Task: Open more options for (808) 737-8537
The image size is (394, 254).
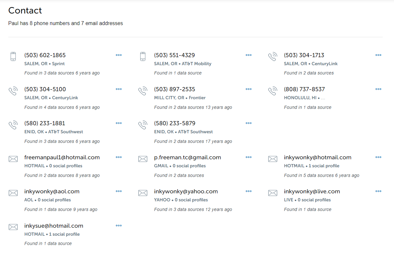Action: [x=378, y=89]
